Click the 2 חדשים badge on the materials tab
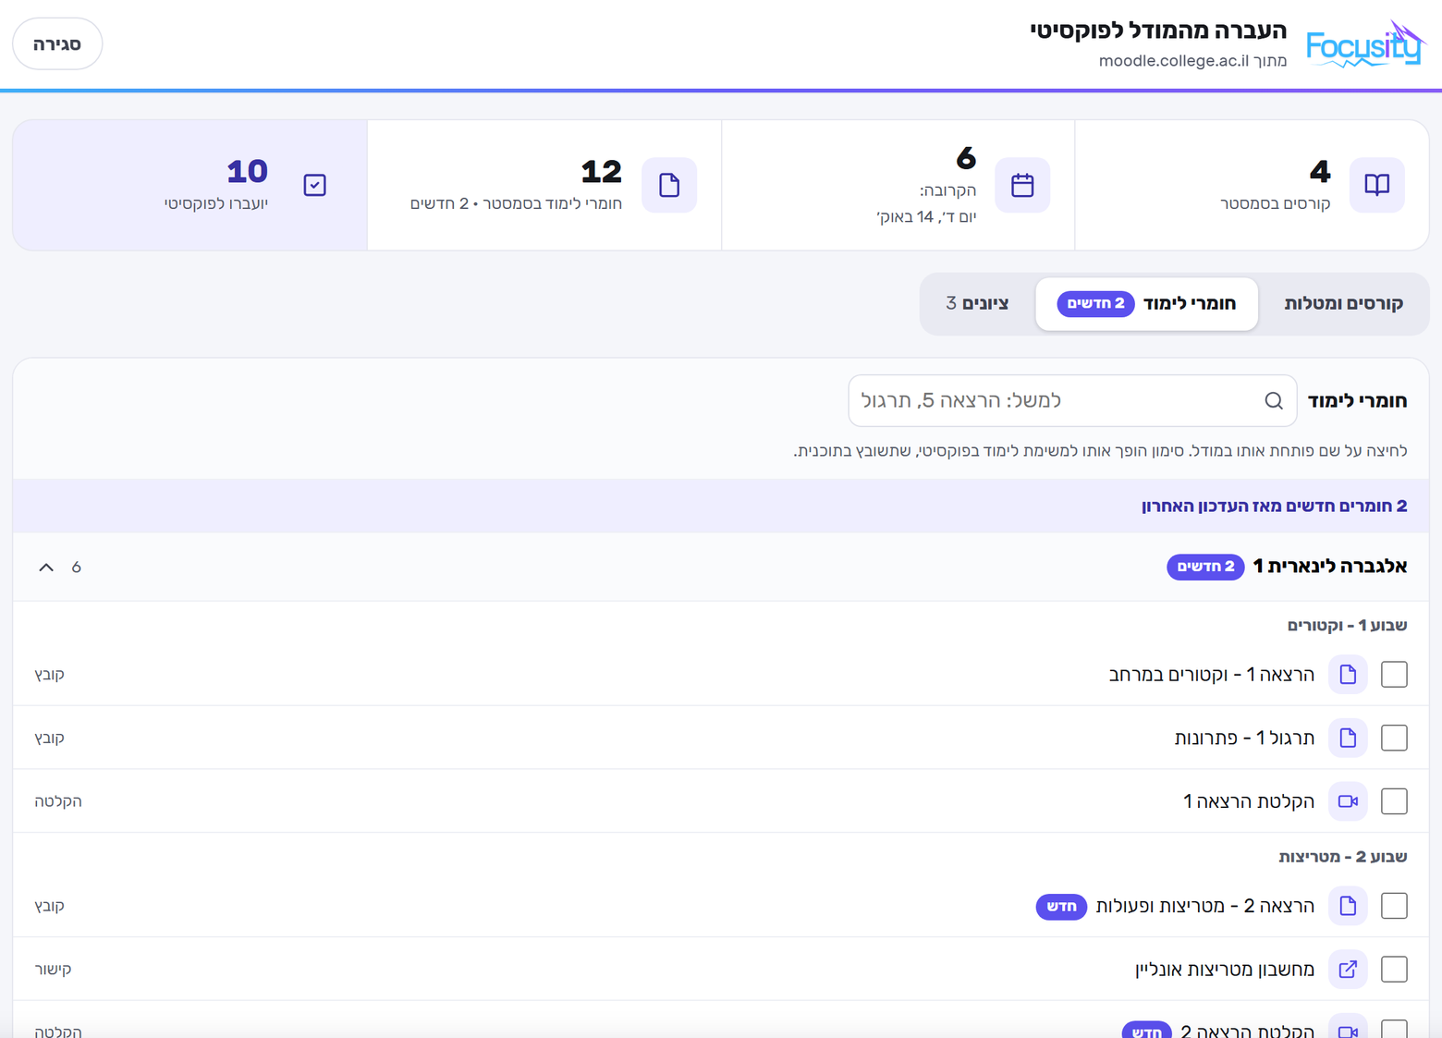 click(x=1095, y=303)
